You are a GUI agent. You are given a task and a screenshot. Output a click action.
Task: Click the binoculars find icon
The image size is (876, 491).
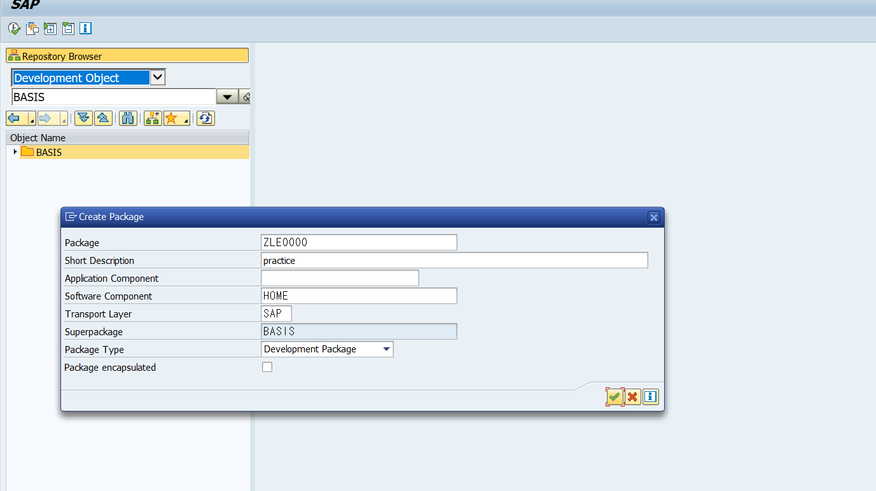(x=128, y=118)
